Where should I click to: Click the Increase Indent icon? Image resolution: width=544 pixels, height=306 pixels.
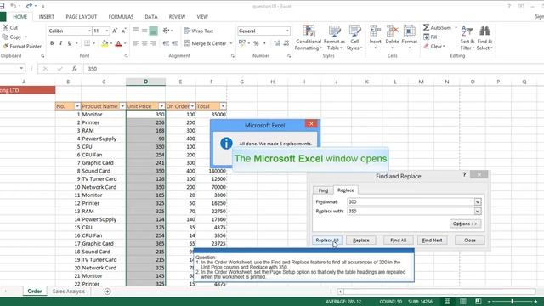pos(175,43)
